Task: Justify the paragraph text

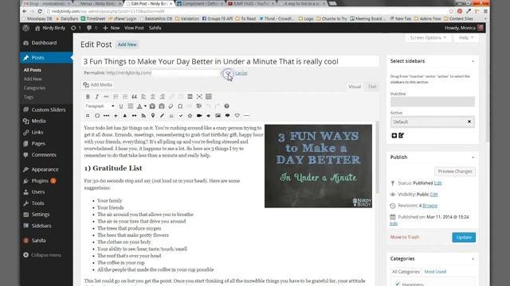Action: click(131, 106)
